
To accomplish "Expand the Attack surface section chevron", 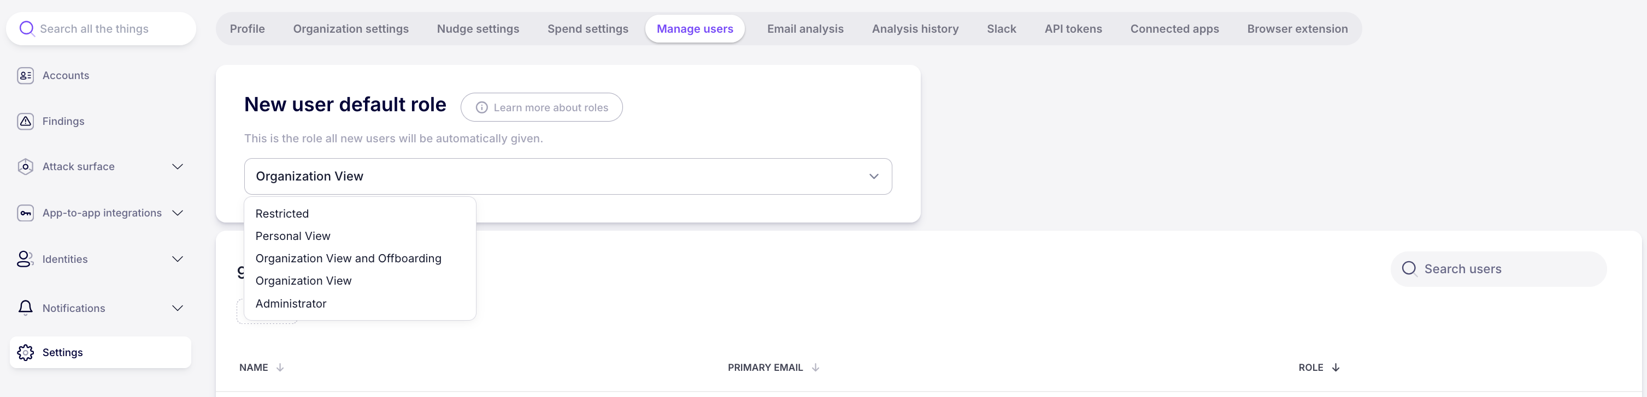I will pyautogui.click(x=178, y=166).
